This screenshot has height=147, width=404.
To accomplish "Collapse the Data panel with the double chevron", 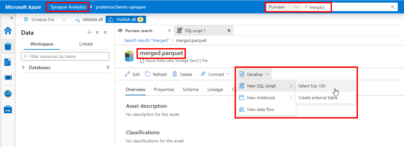I will [105, 32].
